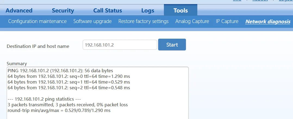Open Configuration maintenance submenu
The width and height of the screenshot is (293, 119).
[38, 21]
